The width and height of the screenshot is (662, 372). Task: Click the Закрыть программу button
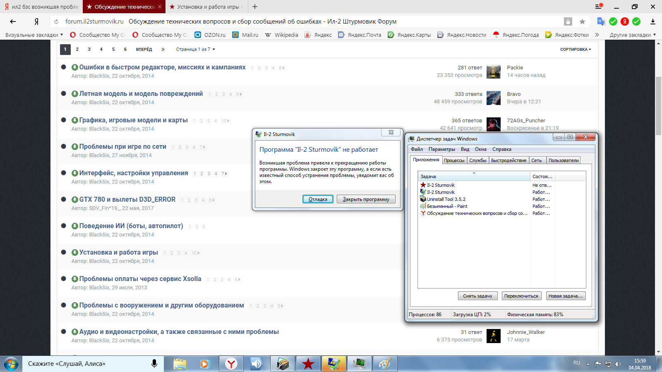click(x=366, y=199)
